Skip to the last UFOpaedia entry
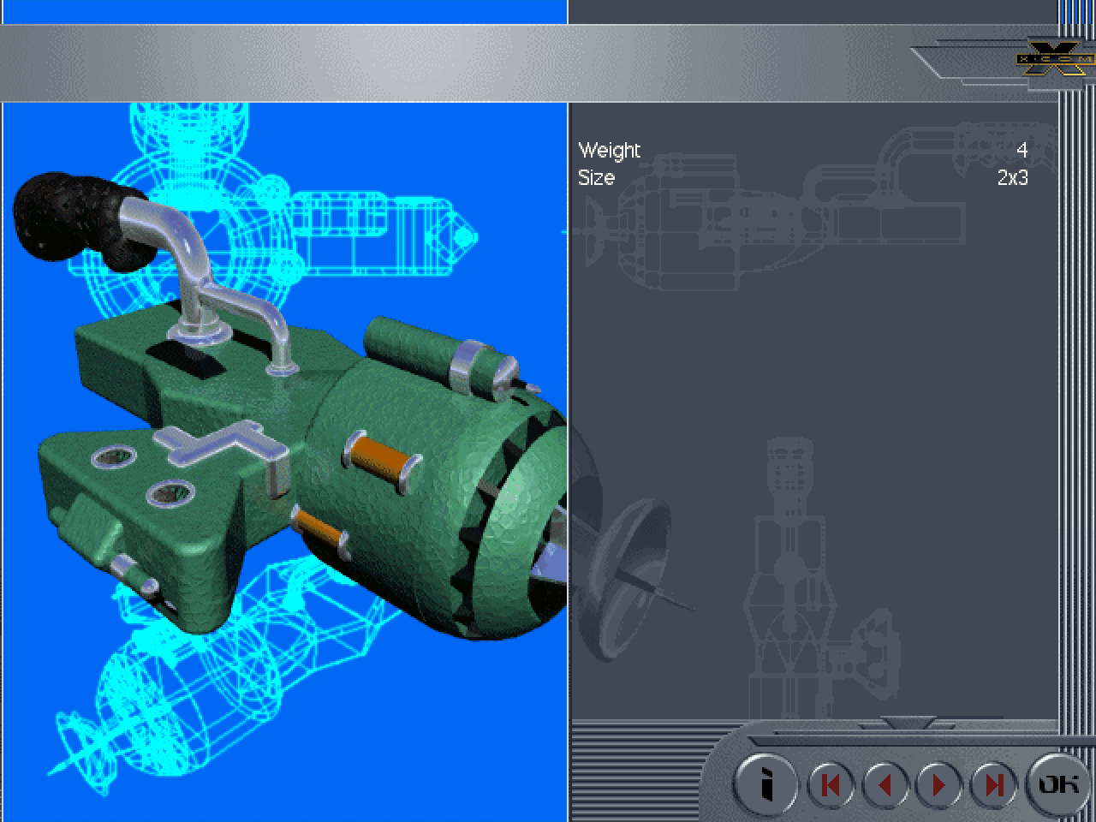This screenshot has height=822, width=1096. pos(993,784)
